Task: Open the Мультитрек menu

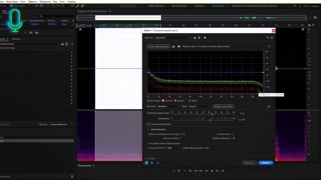Action: (x=12, y=1)
